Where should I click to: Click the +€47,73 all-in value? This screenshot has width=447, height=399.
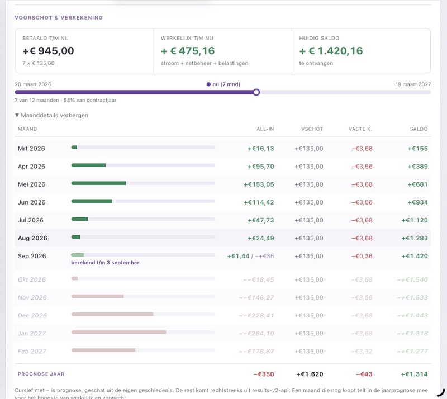260,220
